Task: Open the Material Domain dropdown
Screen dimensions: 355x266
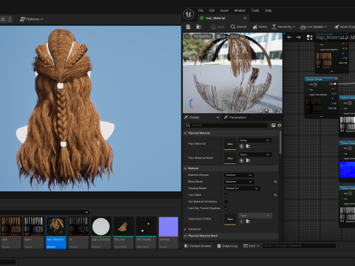Action: 239,175
